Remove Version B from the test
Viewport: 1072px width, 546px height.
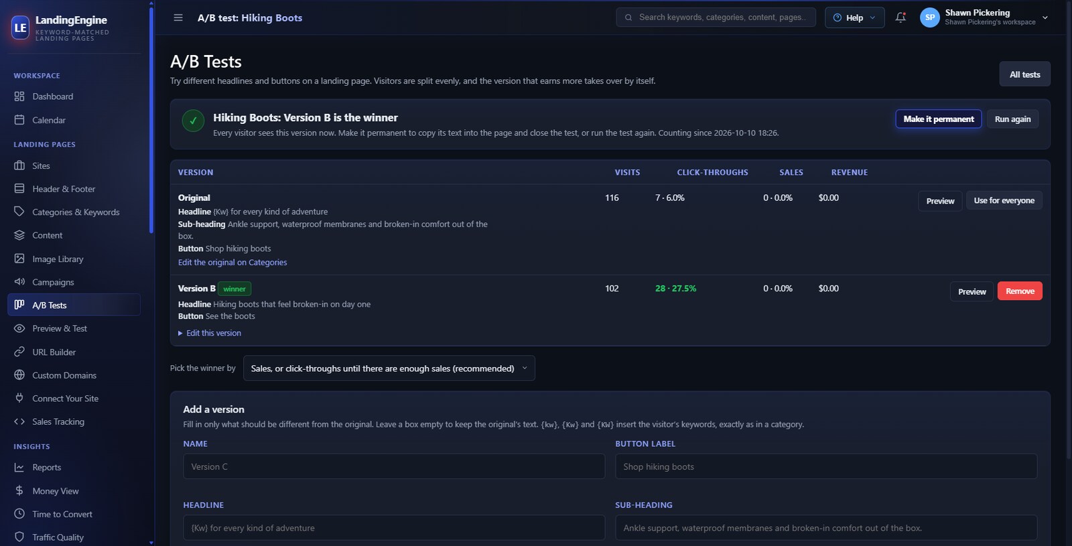click(1020, 291)
